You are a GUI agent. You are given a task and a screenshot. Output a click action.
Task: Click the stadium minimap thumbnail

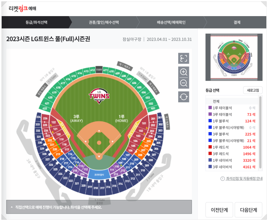click(x=234, y=57)
